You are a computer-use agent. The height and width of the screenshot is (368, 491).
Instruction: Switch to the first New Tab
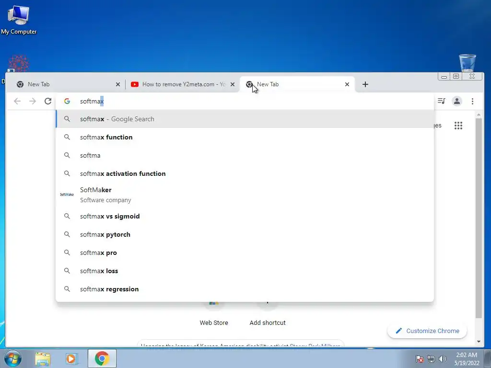click(68, 84)
